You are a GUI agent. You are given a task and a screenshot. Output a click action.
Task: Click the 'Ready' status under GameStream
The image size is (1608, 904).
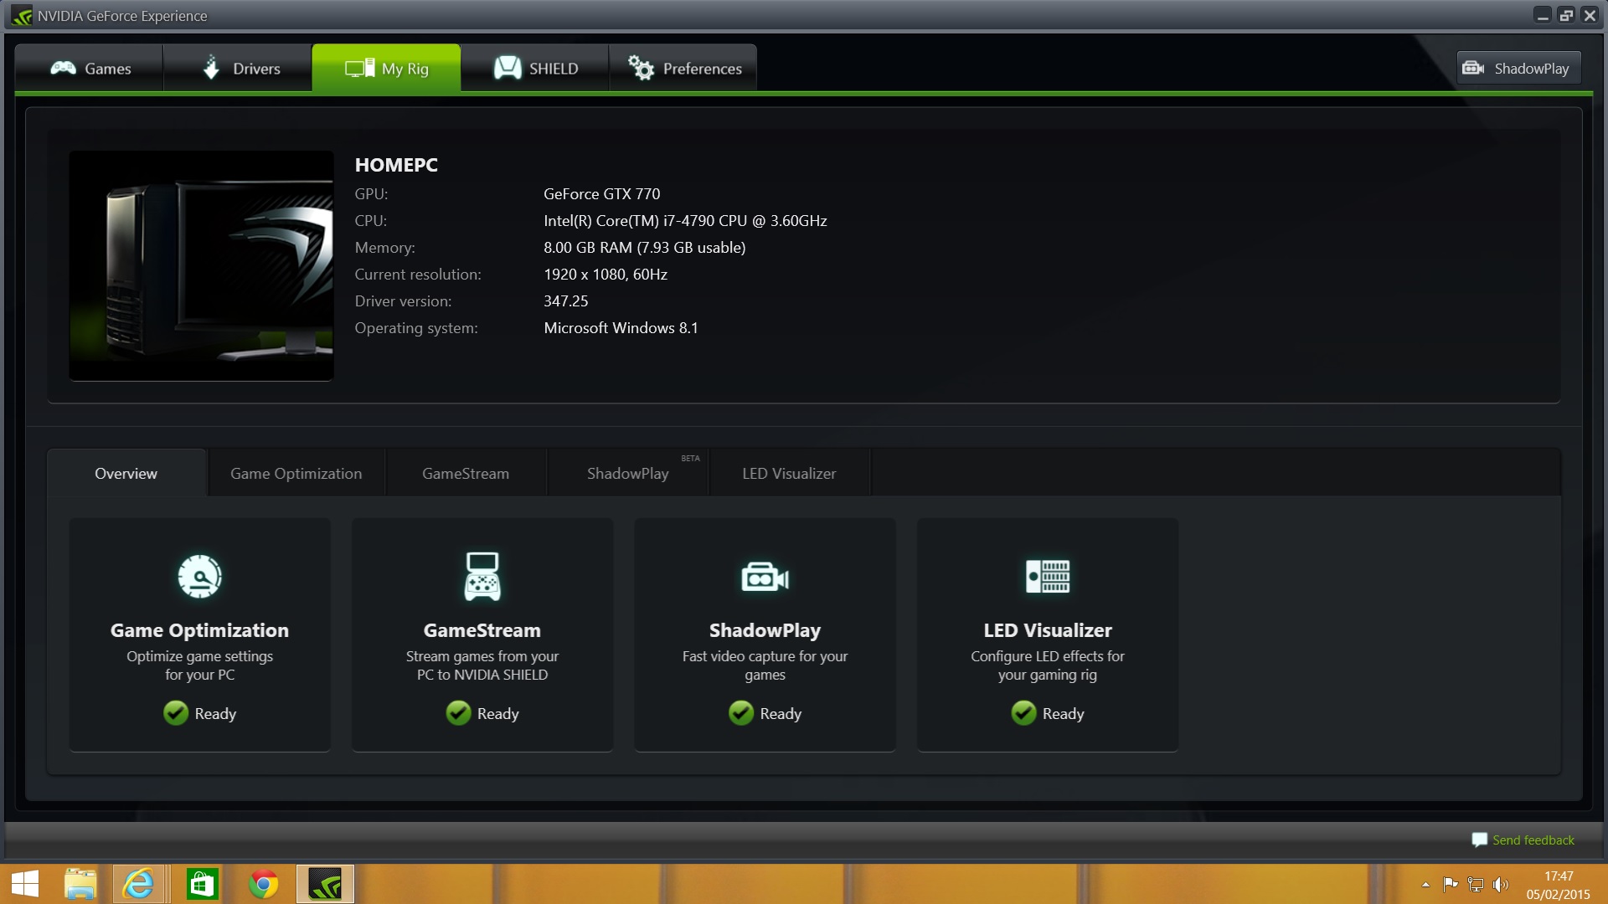coord(498,713)
